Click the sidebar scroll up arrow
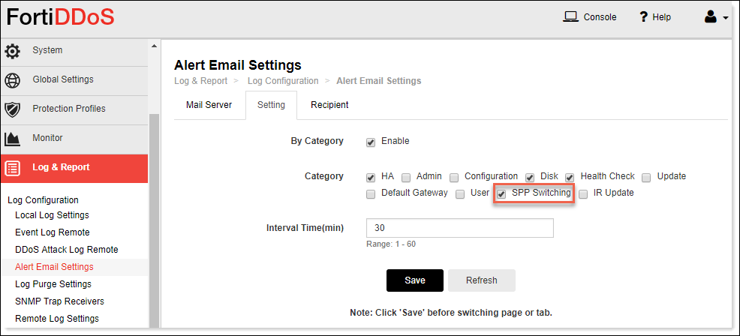The width and height of the screenshot is (740, 336). tap(154, 46)
